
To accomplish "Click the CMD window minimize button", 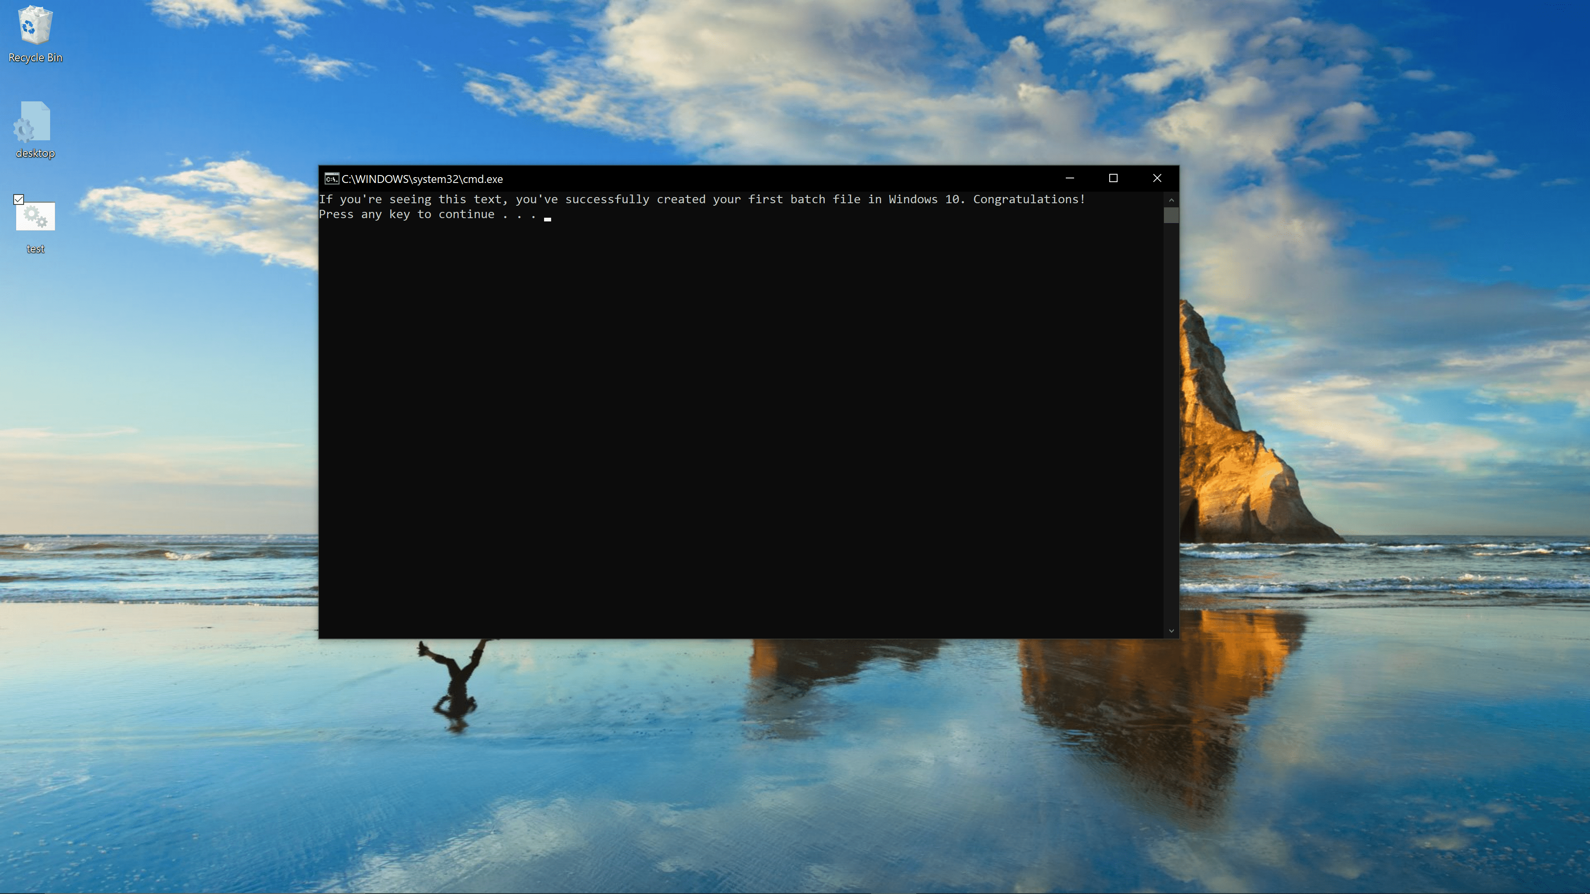I will tap(1070, 178).
